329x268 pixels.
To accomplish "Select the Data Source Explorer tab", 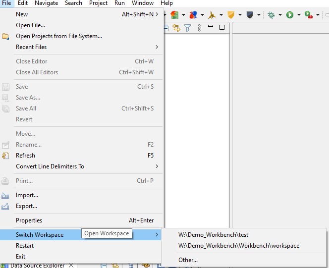I will coord(37,266).
